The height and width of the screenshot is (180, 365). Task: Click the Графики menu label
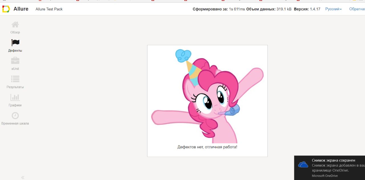(15, 105)
